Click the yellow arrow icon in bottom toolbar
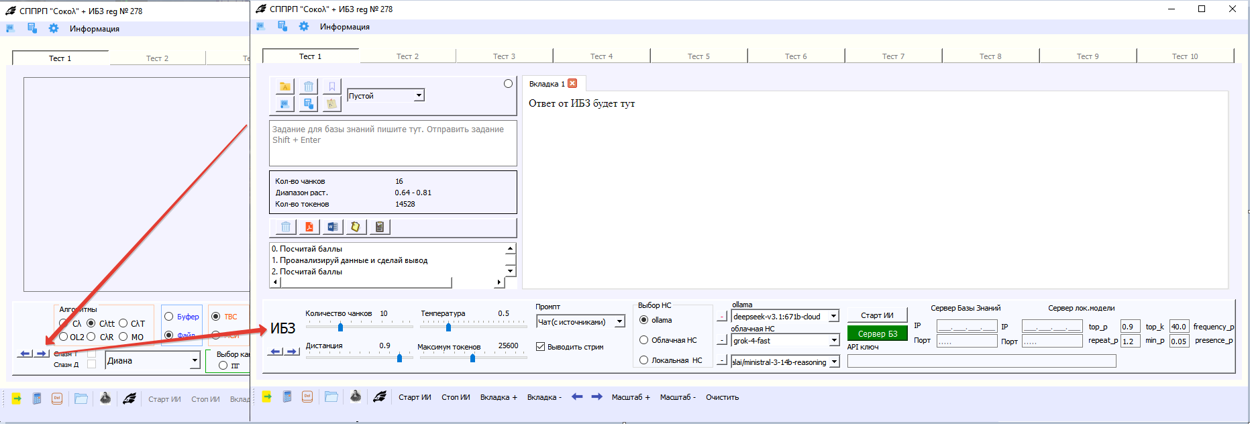Image resolution: width=1250 pixels, height=424 pixels. click(x=267, y=397)
